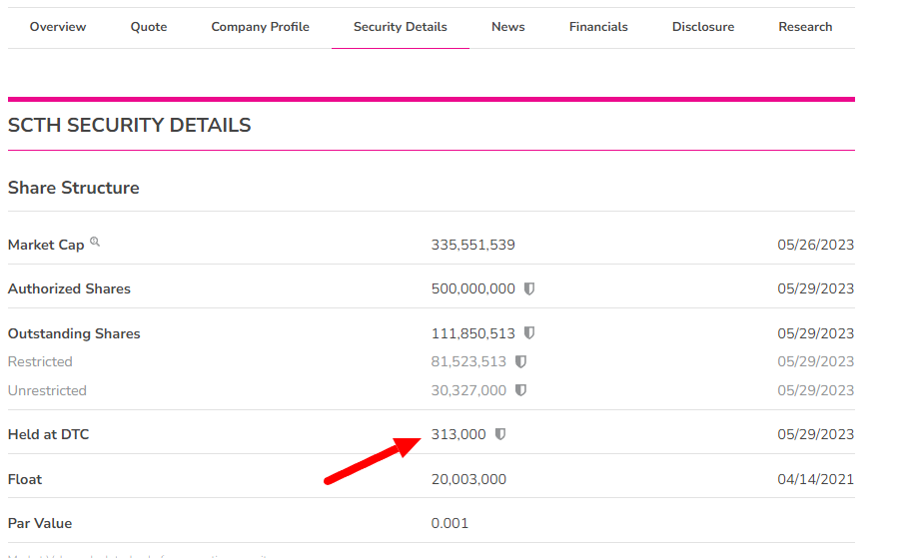Click the shield icon on the Restricted row

pos(520,361)
